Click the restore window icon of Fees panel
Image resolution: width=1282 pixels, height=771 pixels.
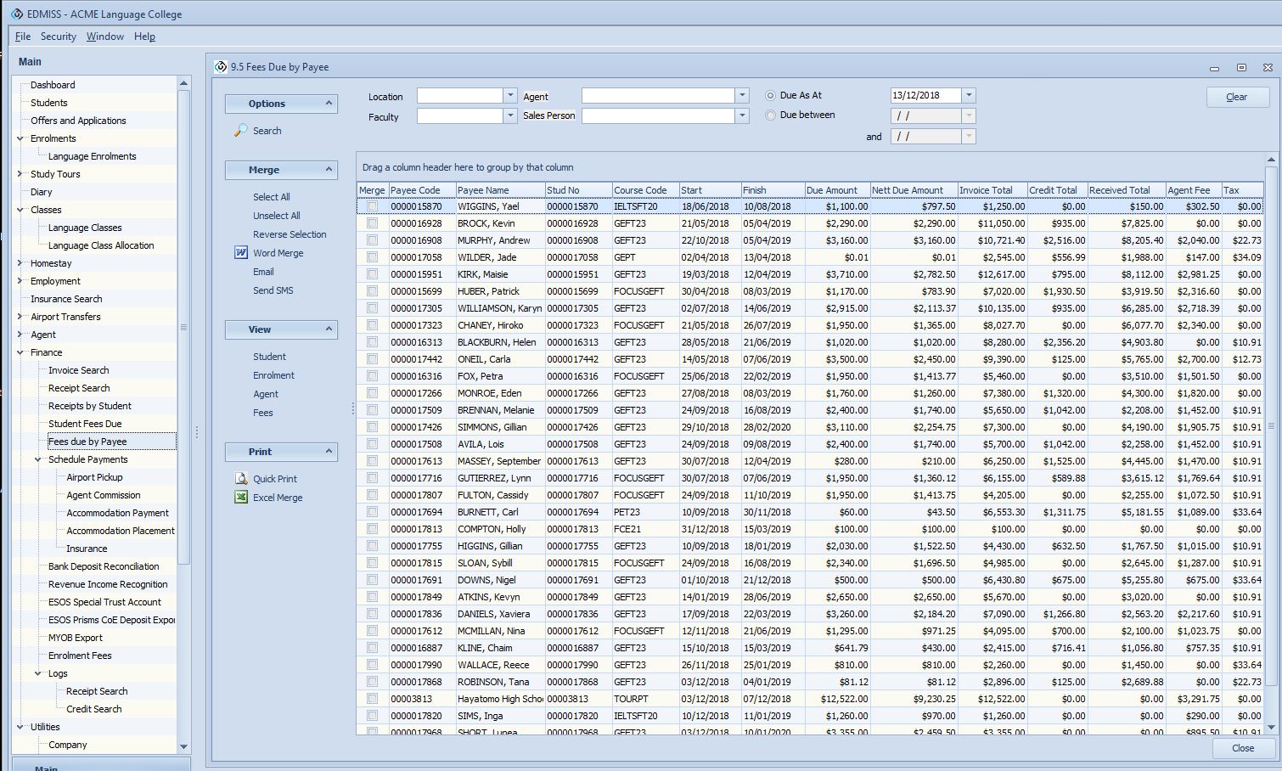point(1241,67)
